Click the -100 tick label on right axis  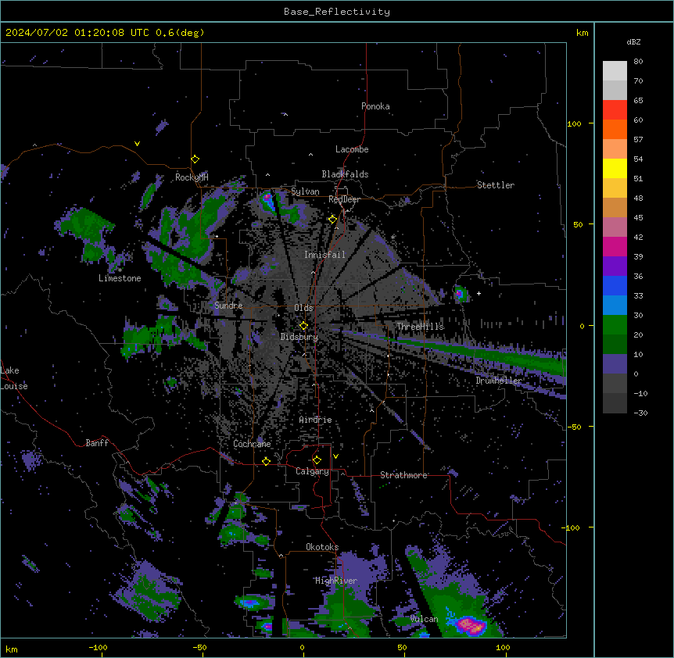click(x=572, y=527)
